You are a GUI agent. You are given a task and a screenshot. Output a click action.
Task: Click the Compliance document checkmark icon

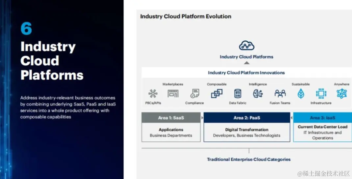click(x=195, y=93)
